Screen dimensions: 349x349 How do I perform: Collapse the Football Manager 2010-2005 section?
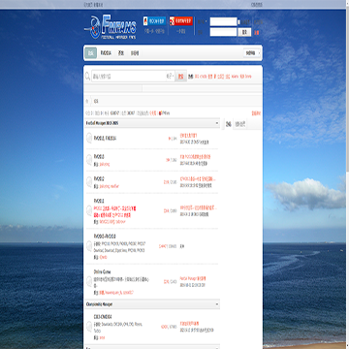(x=217, y=123)
